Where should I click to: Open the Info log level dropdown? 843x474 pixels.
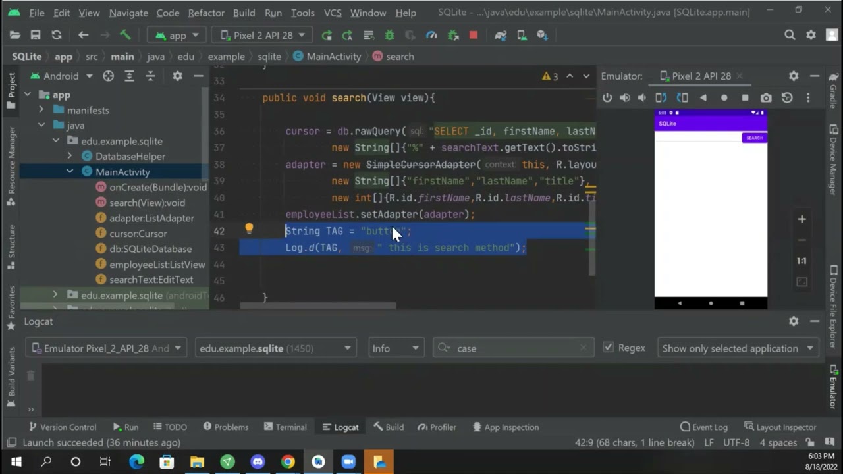(x=395, y=348)
